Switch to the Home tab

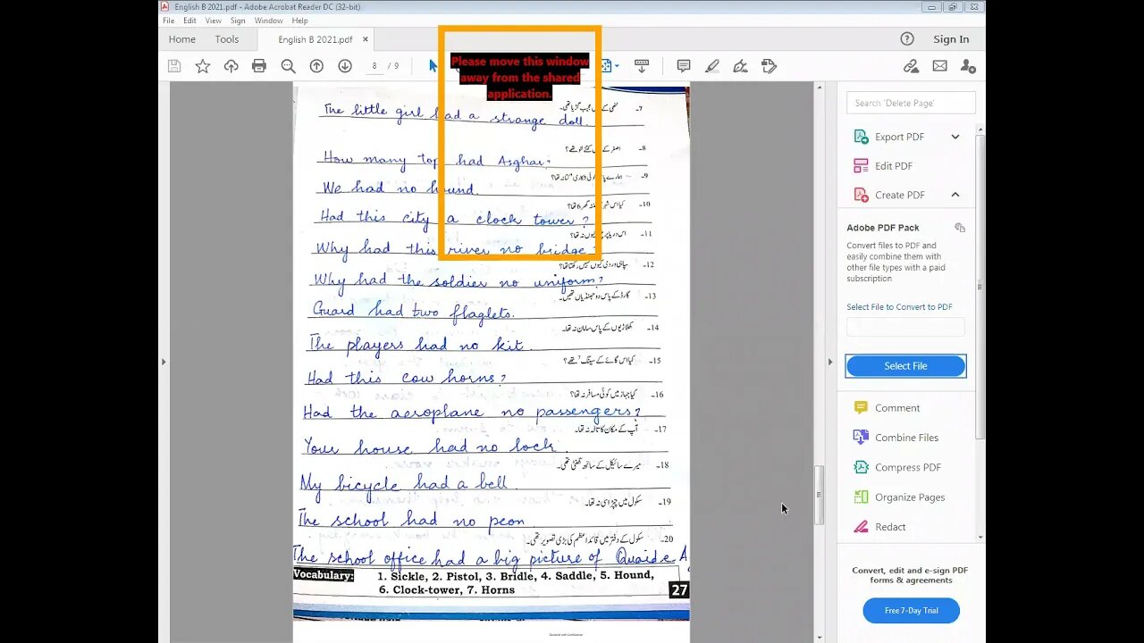click(x=181, y=39)
